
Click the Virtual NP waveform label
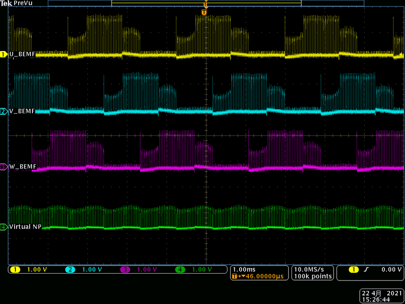pos(25,227)
